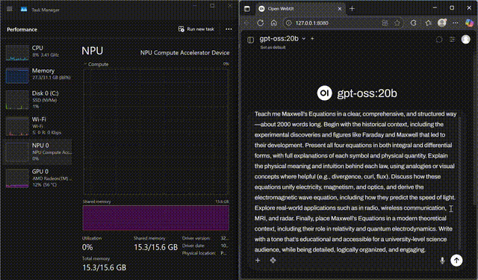Reload the page with the refresh icon
Viewport: 478px width, 280px height.
click(x=261, y=23)
